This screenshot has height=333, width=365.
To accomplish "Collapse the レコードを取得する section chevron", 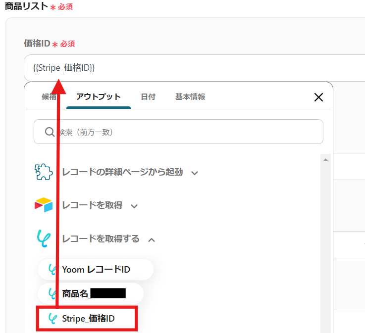I will click(x=152, y=240).
